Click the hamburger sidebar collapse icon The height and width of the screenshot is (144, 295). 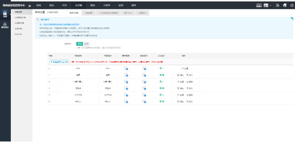[x=29, y=6]
